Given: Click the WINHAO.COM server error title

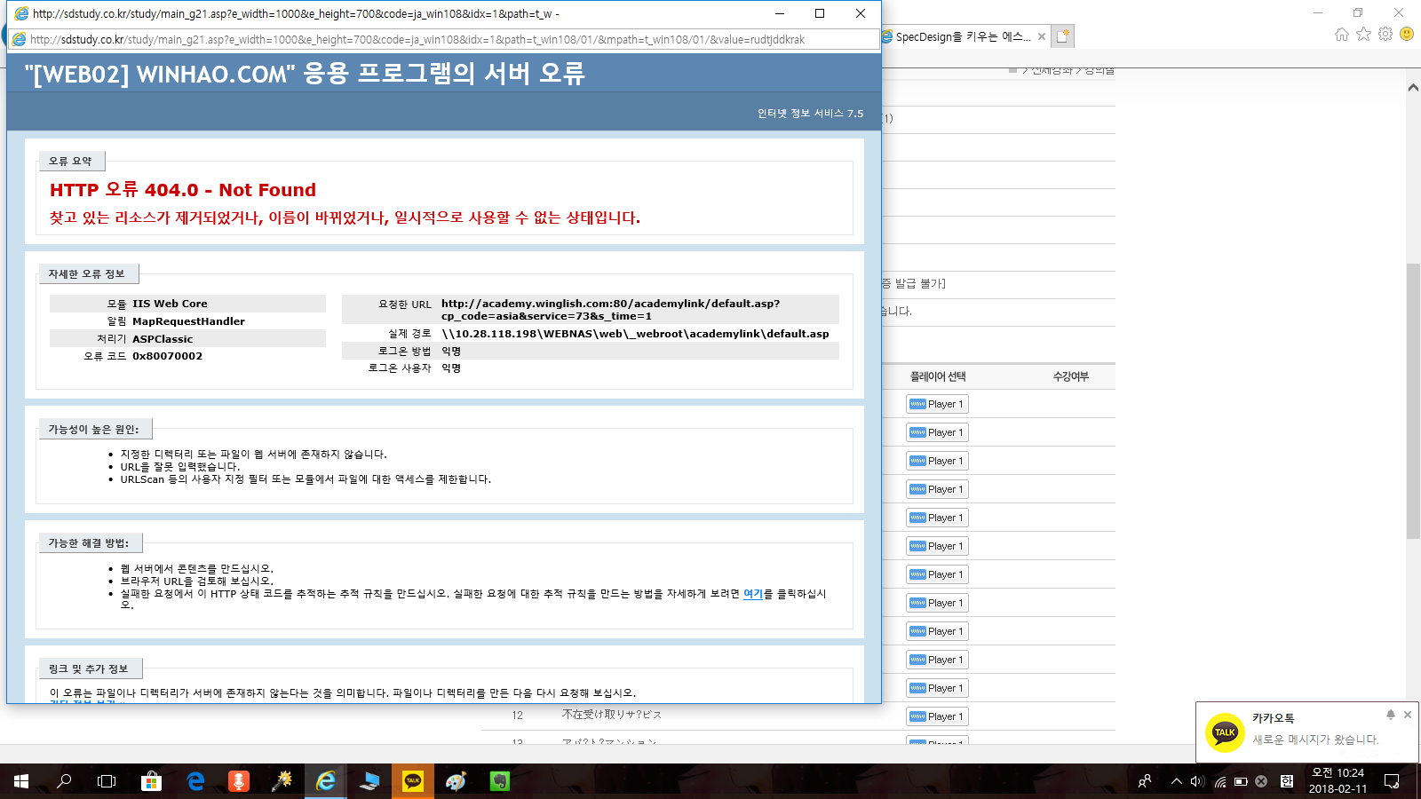Looking at the screenshot, I should pos(305,74).
